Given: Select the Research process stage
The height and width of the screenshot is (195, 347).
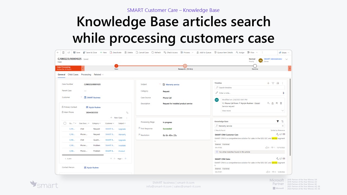Looking at the screenshot, I should tap(185, 66).
